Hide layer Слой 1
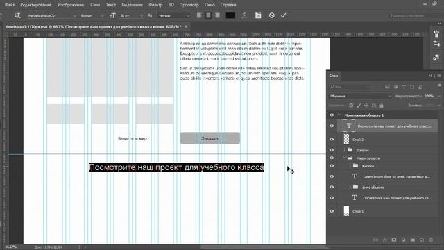Image resolution: width=444 pixels, height=250 pixels. pyautogui.click(x=332, y=211)
